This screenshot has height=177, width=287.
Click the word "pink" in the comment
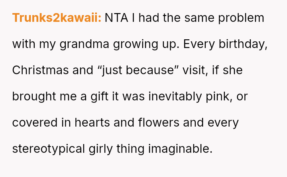[x=220, y=96]
